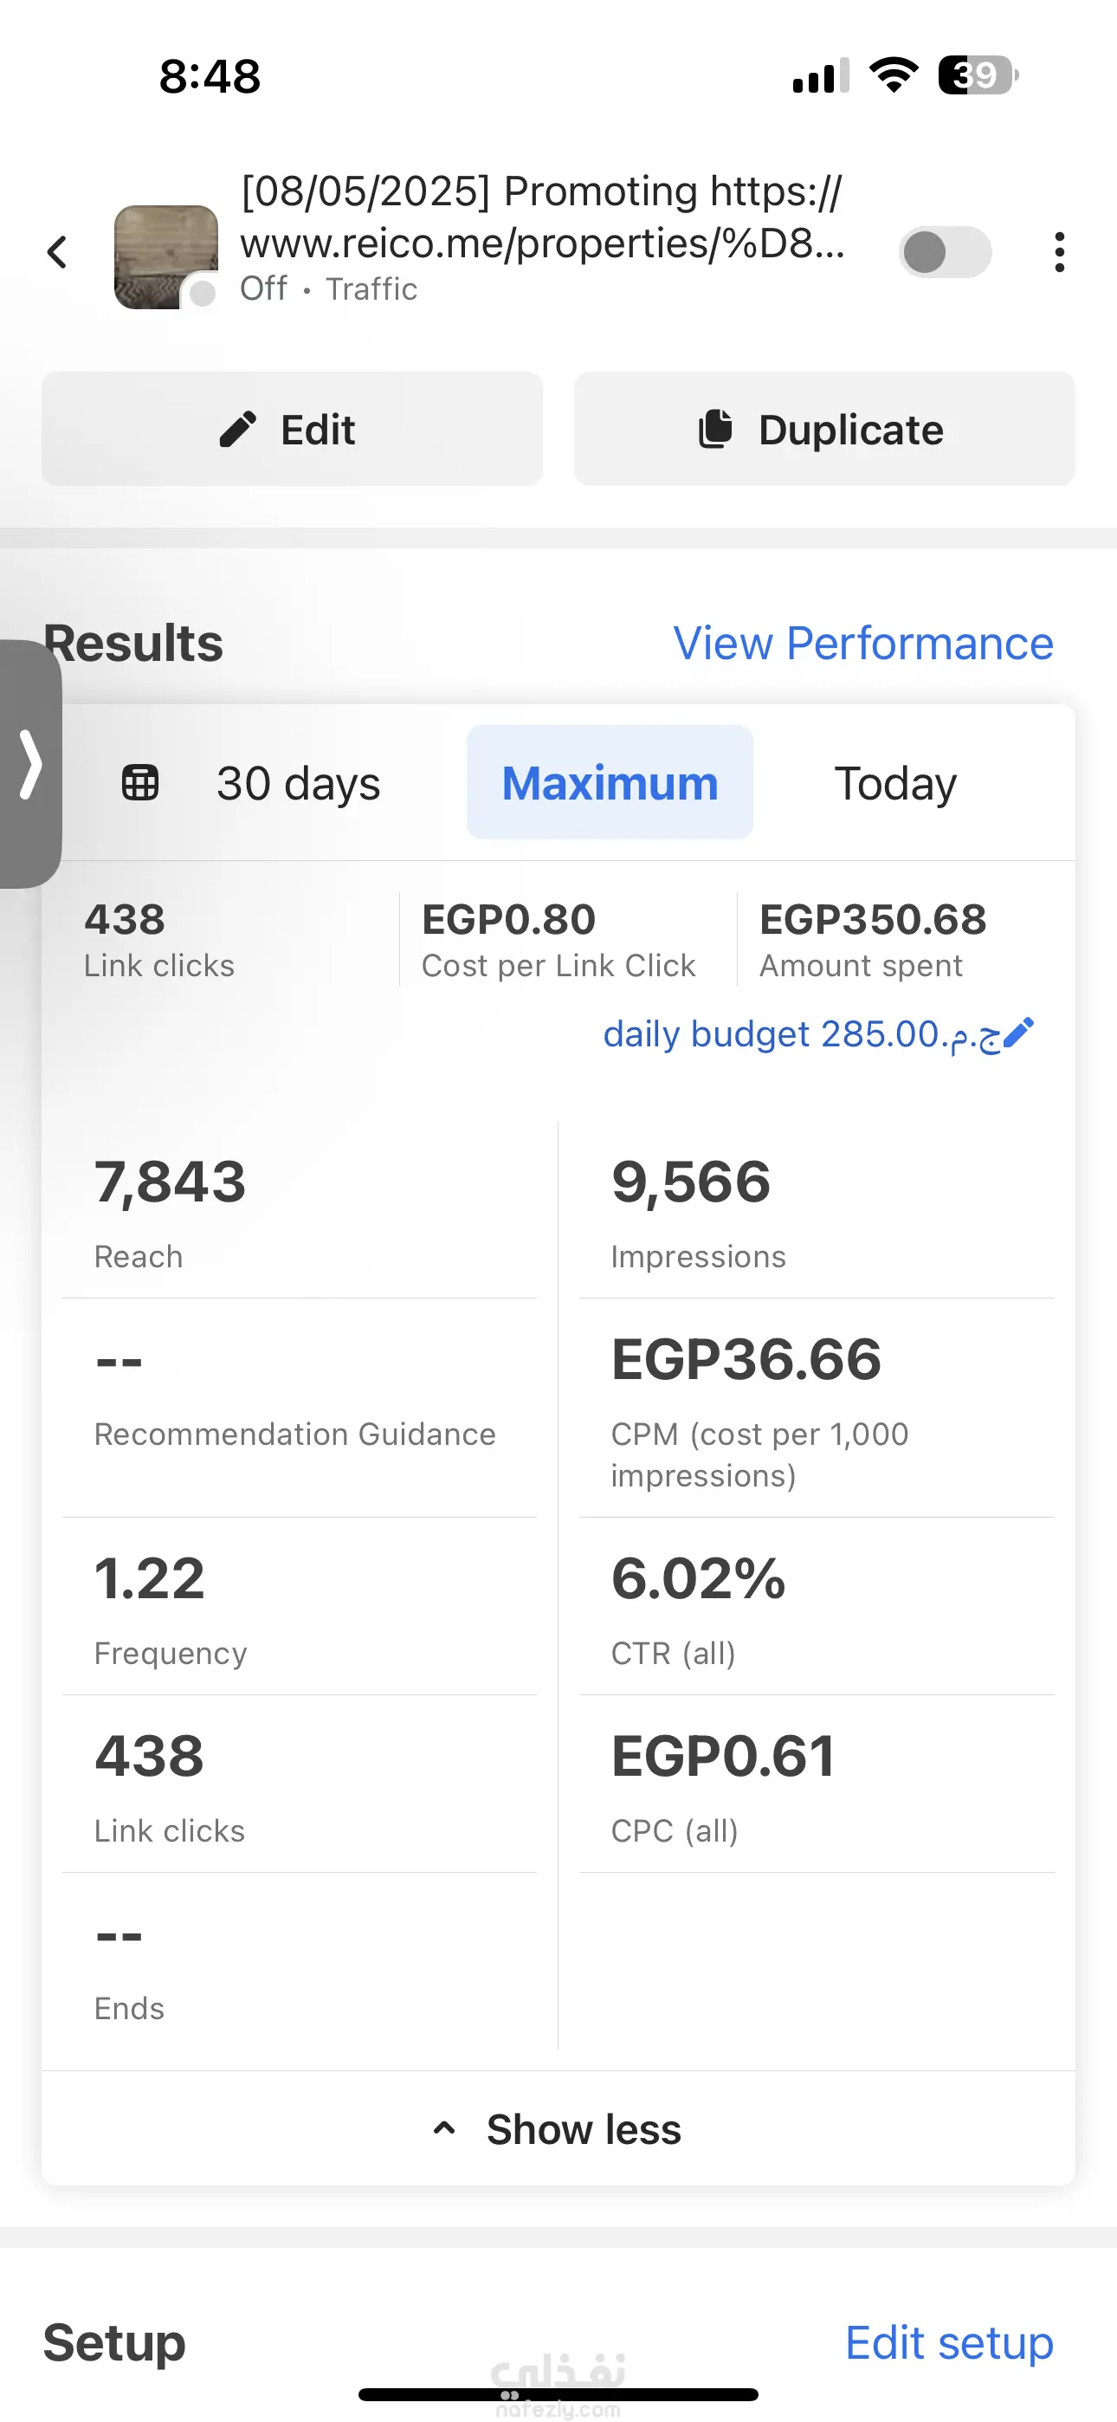The width and height of the screenshot is (1117, 2422).
Task: Click the calendar grid date icon
Action: (140, 783)
